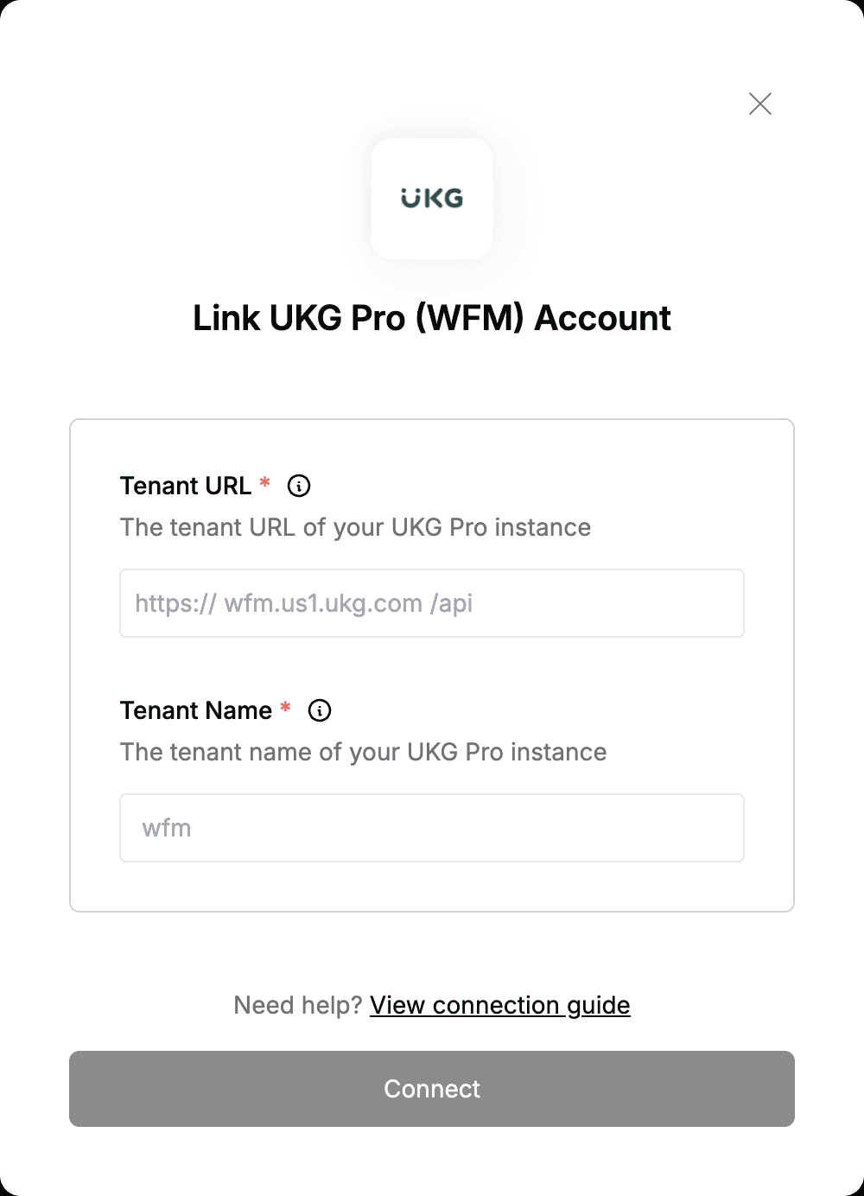Focus the Tenant URL input field
This screenshot has height=1196, width=864.
[432, 603]
